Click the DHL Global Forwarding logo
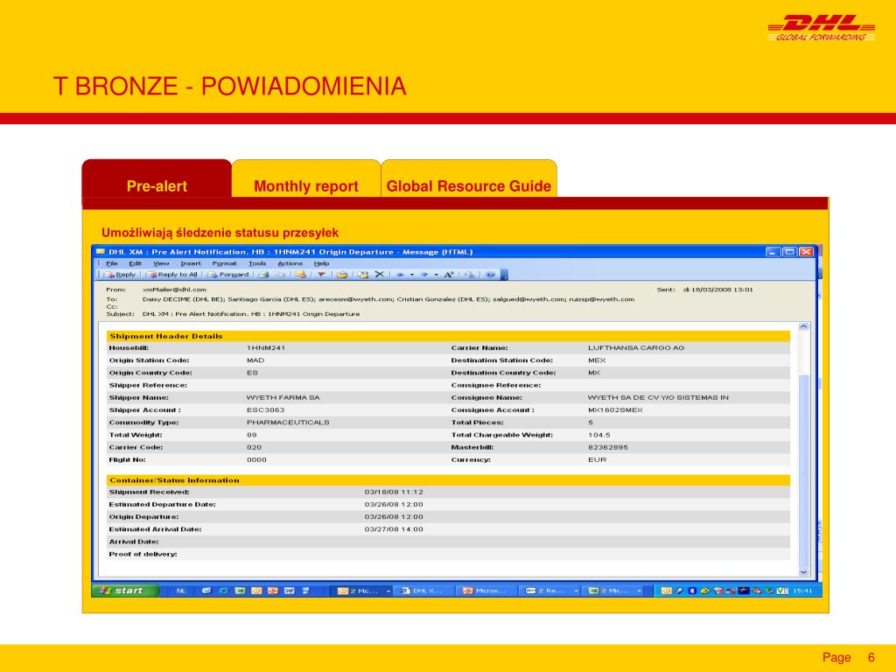The image size is (896, 672). click(x=821, y=28)
